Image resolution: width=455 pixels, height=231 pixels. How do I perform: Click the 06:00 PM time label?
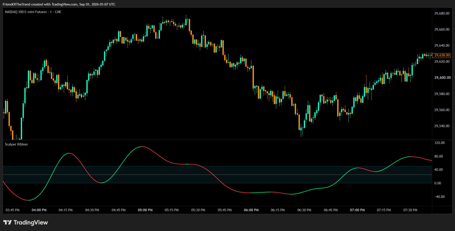(x=251, y=210)
